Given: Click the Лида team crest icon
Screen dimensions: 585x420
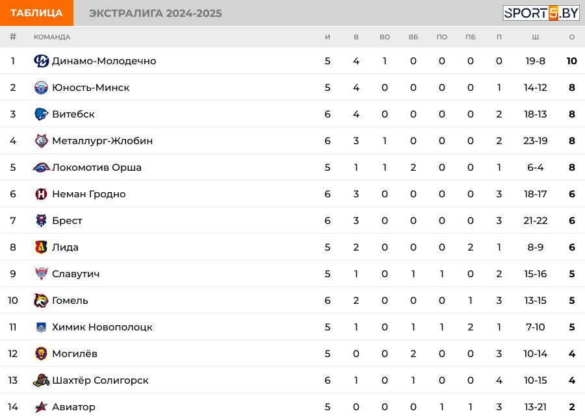Looking at the screenshot, I should point(41,247).
